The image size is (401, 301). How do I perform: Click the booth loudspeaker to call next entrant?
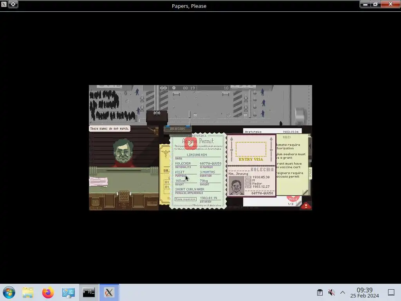(157, 113)
